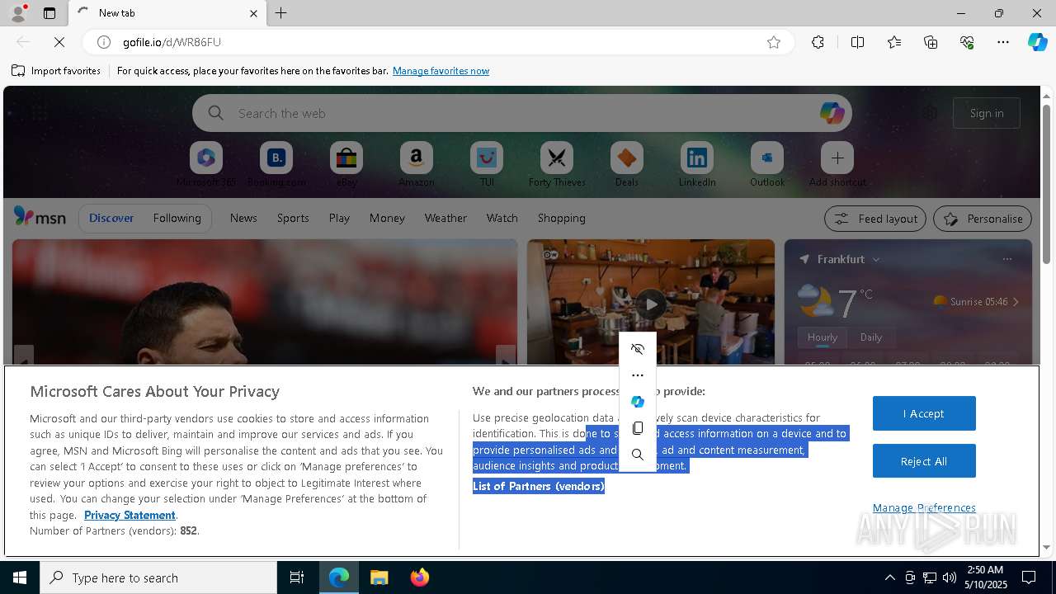Ask Copilot about selected text
The height and width of the screenshot is (594, 1056).
point(637,402)
